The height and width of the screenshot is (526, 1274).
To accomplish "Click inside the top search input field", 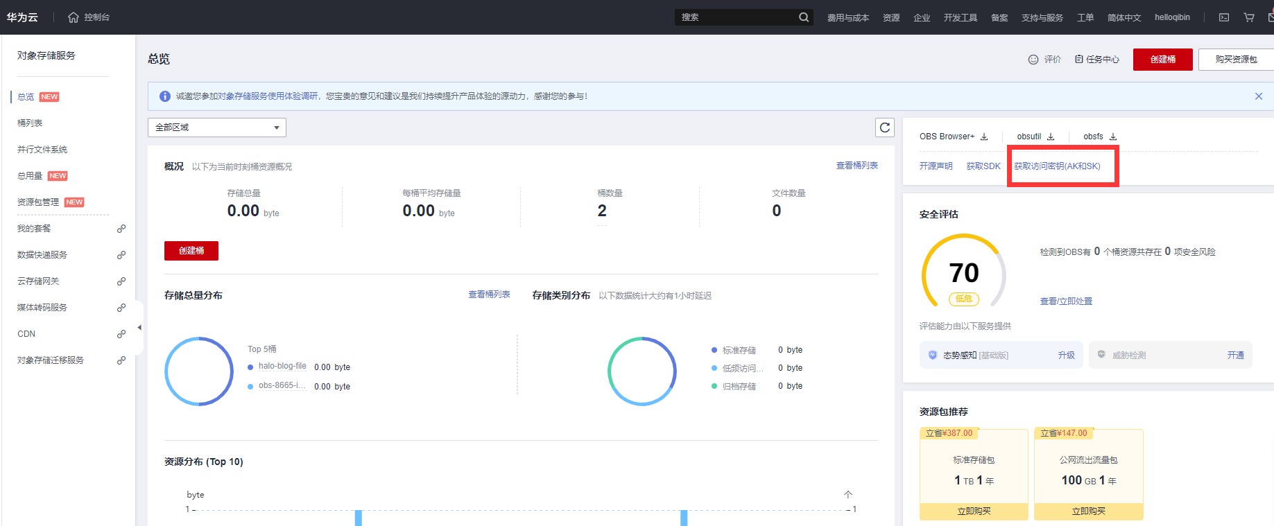I will [735, 17].
